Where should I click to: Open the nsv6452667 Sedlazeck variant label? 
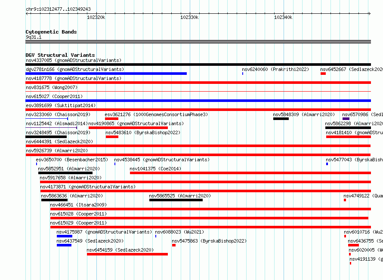point(352,69)
